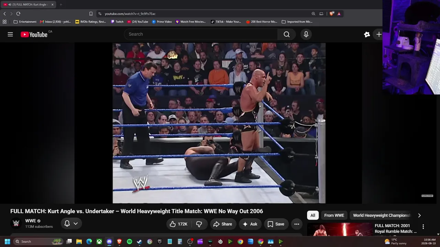Open Spotify from the taskbar
Screen dimensions: 440x247
(x=129, y=242)
